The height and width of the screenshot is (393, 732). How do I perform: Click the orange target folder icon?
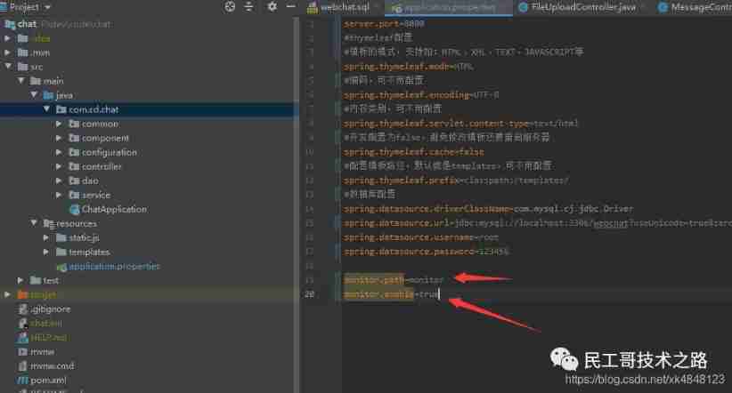point(22,295)
